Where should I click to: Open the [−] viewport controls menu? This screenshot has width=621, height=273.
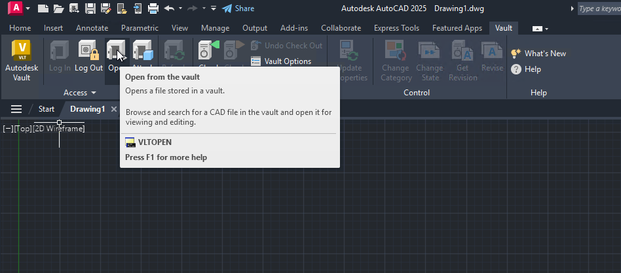pyautogui.click(x=9, y=129)
